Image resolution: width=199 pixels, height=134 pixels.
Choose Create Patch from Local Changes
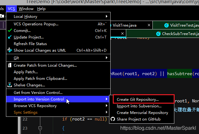[x=58, y=65]
